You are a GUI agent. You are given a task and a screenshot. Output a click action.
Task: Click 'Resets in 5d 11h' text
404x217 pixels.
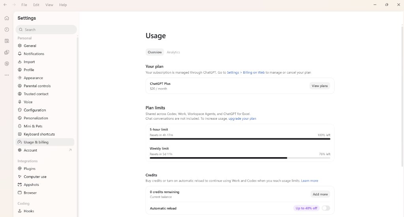point(161,154)
